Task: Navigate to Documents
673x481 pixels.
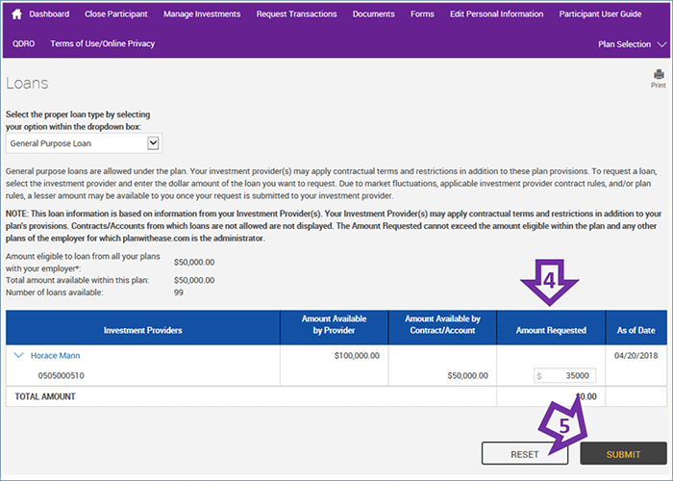Action: [x=374, y=14]
